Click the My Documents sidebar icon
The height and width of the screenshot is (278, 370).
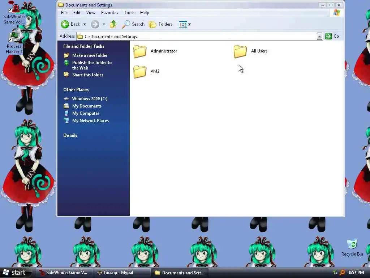(x=66, y=106)
